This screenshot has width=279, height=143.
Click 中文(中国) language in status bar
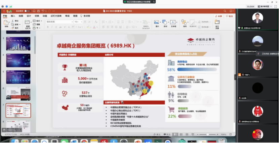pos(25,135)
